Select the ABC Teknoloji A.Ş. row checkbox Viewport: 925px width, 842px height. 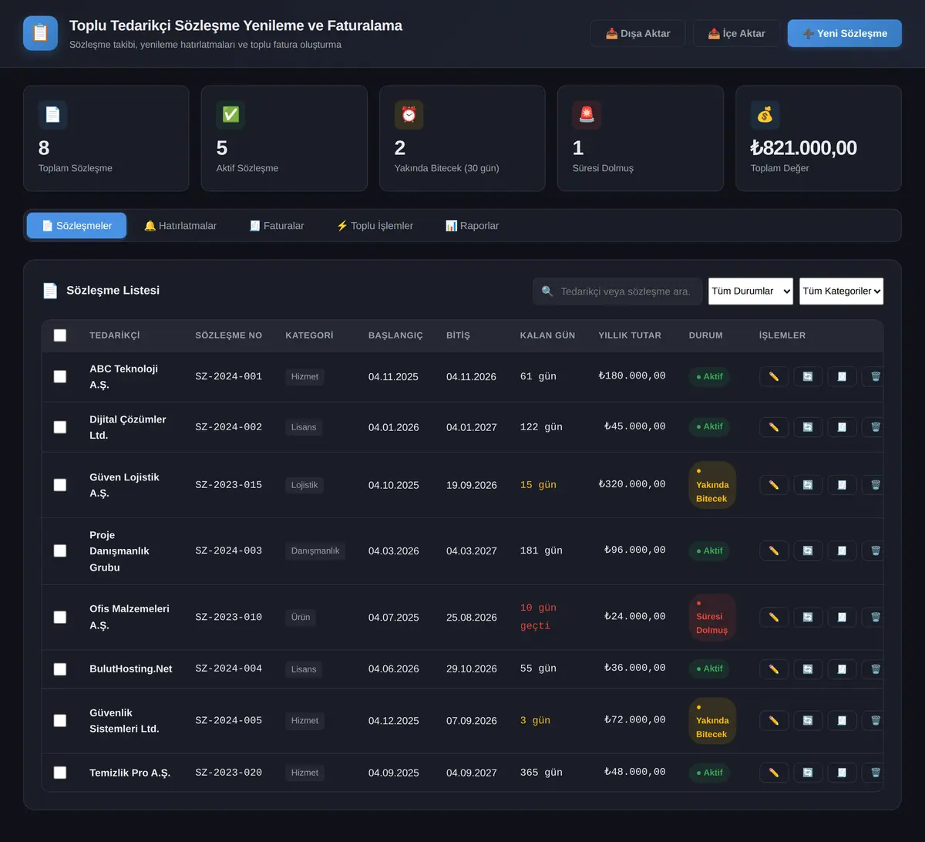[60, 376]
